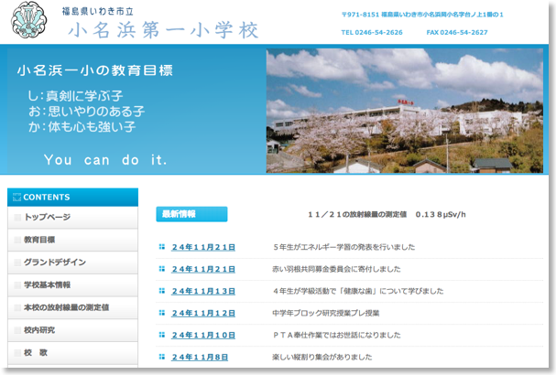Click the CONTENTS header icon
The image size is (556, 375).
tap(17, 197)
